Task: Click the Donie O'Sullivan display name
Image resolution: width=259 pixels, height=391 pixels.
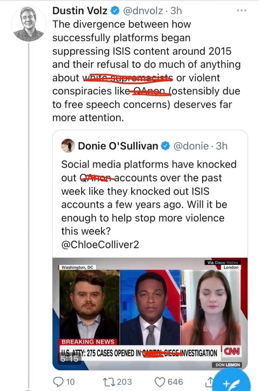Action: tap(118, 146)
